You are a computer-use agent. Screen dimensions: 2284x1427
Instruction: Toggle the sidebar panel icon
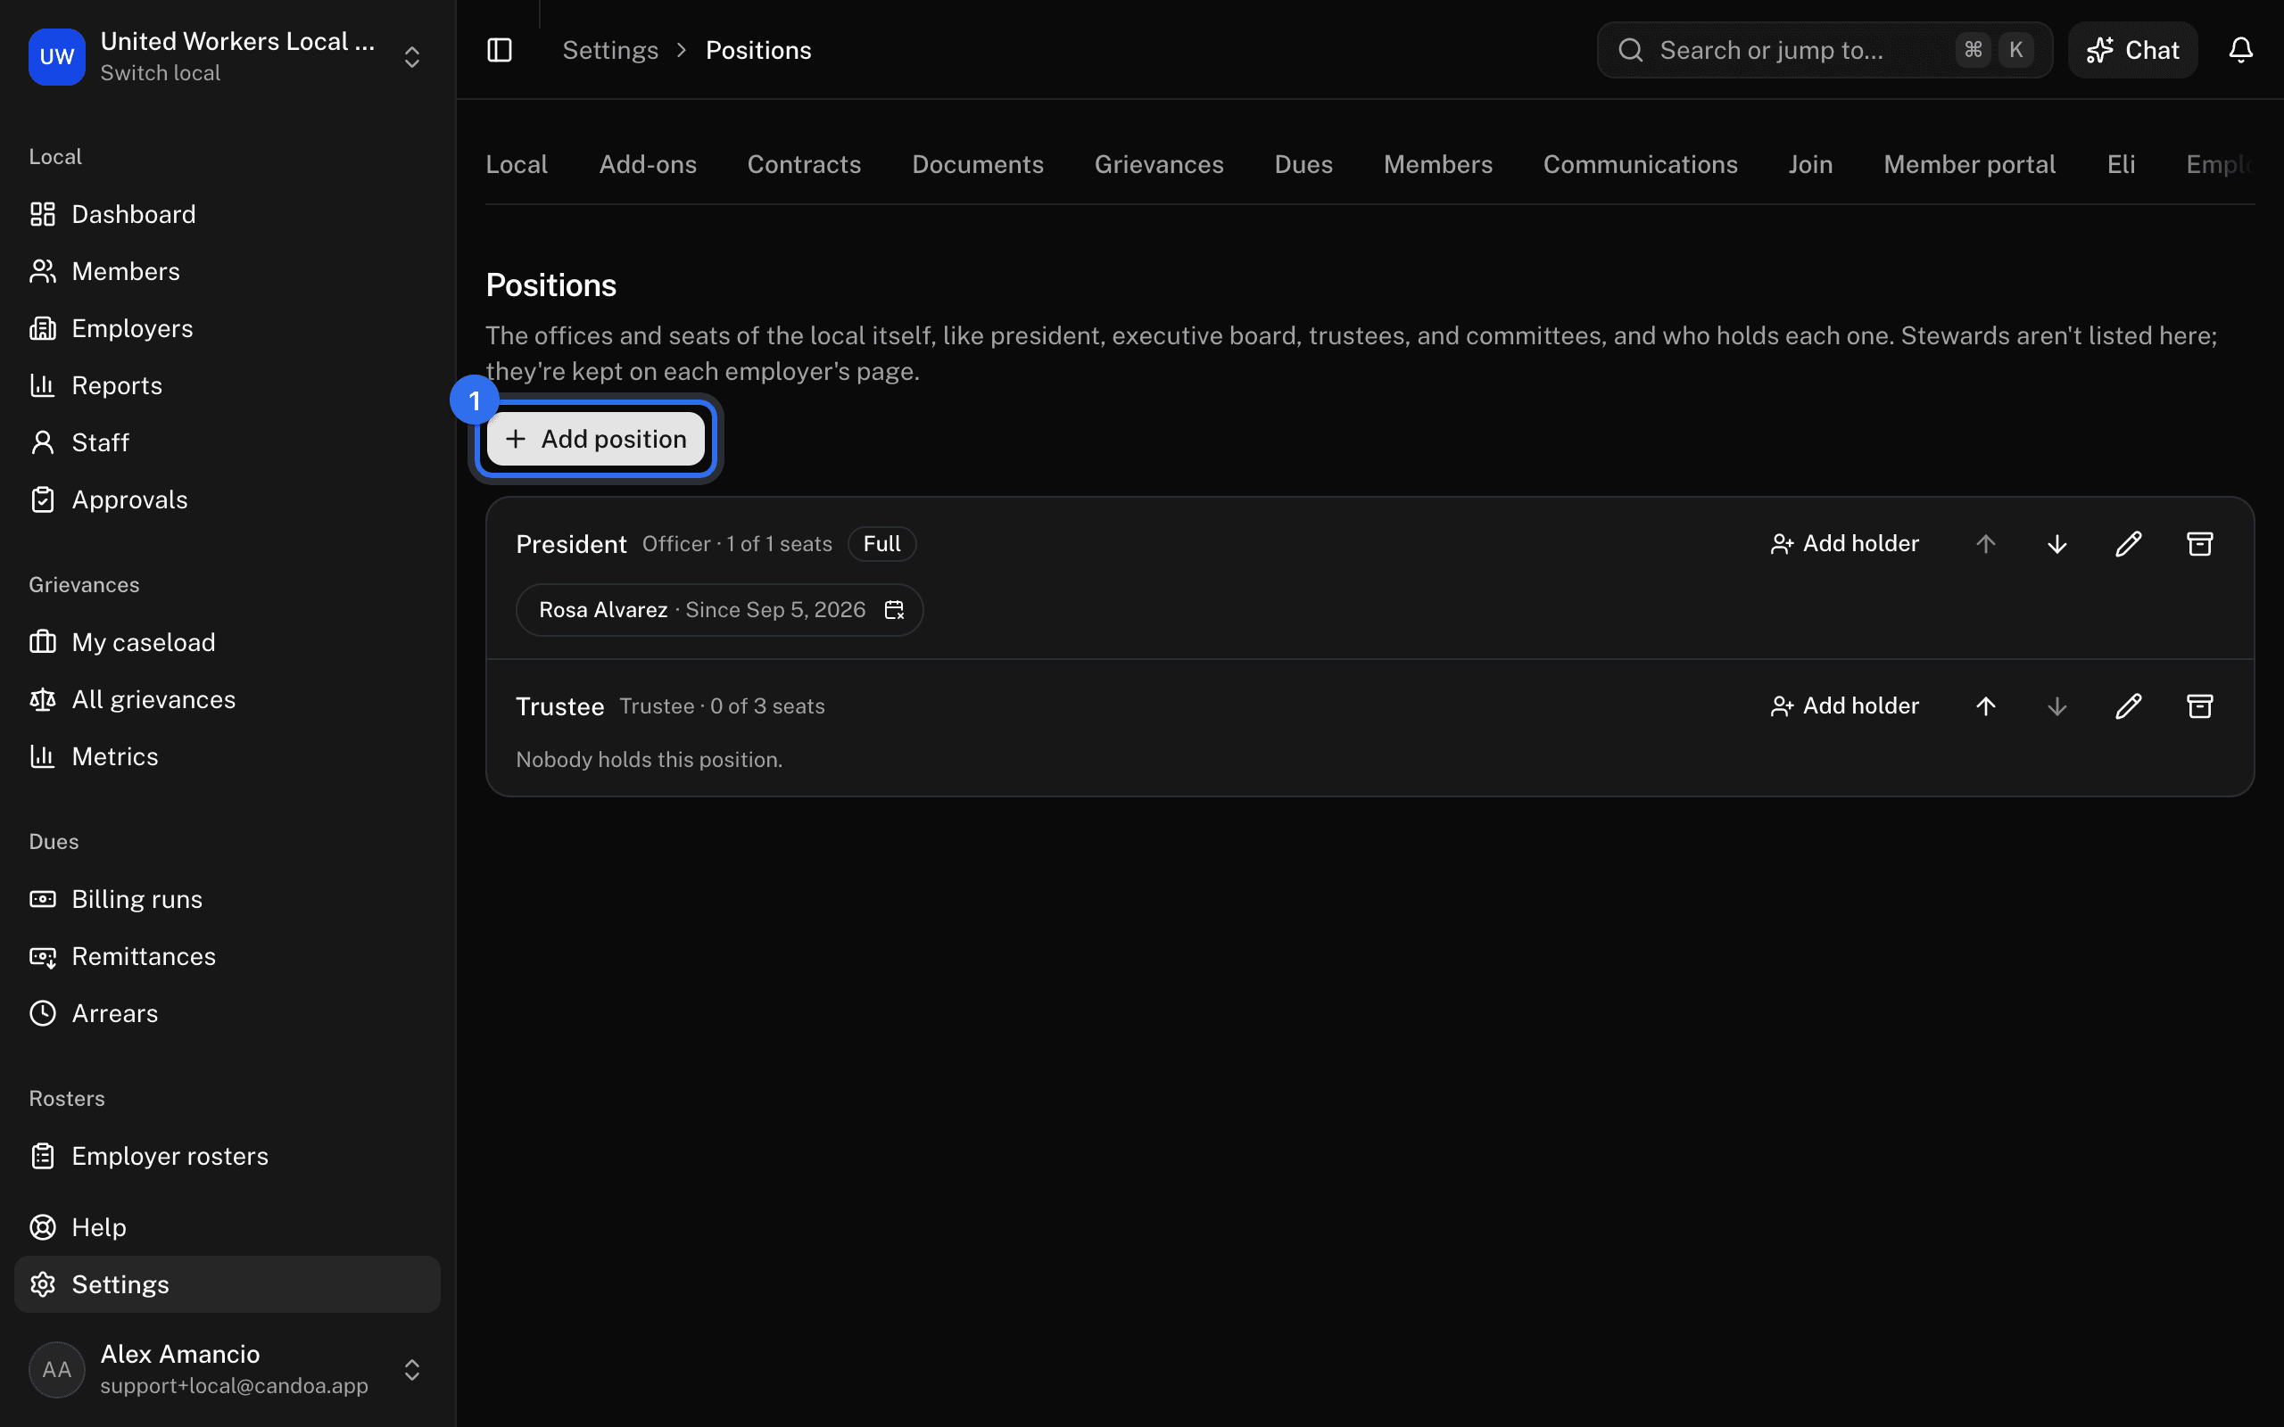(500, 50)
